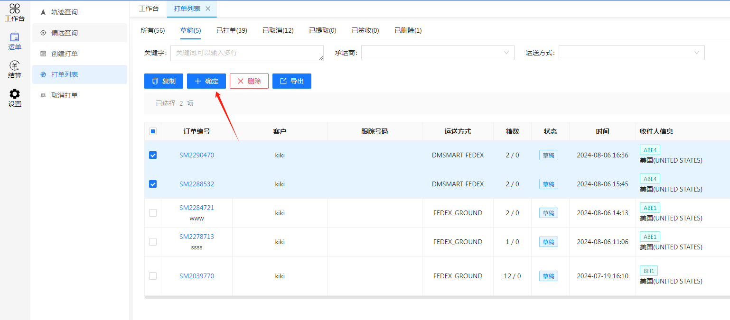Focus the 关键字 keyword input box

tap(247, 53)
